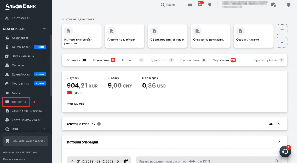
Task: Open Депозиты in the sidebar
Action: pos(19,102)
